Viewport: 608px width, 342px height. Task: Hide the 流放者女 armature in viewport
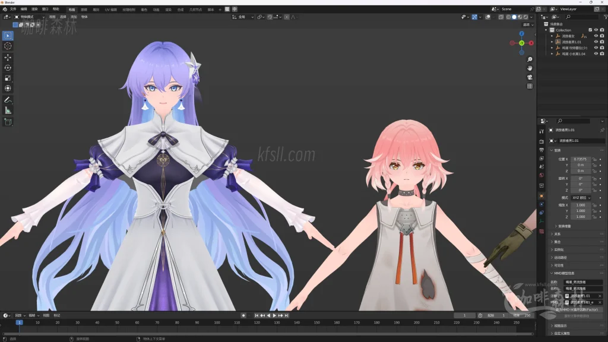point(596,36)
